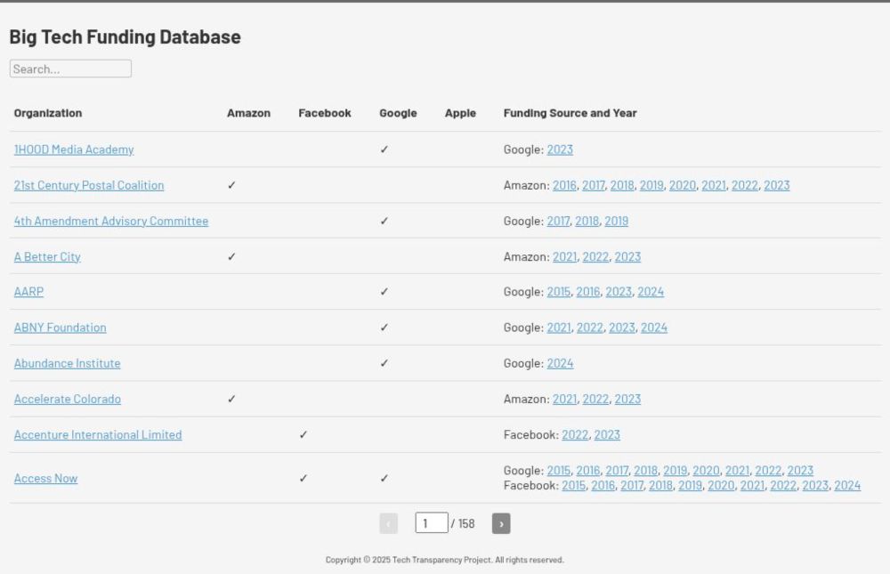Viewport: 890px width, 574px height.
Task: Click the Search input field
Action: pos(70,69)
